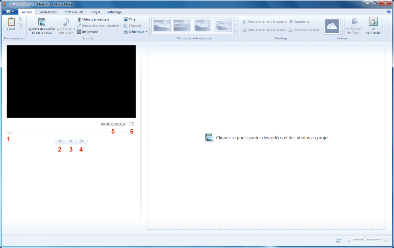
Task: Click the Supprimer delete button
Action: 299,22
